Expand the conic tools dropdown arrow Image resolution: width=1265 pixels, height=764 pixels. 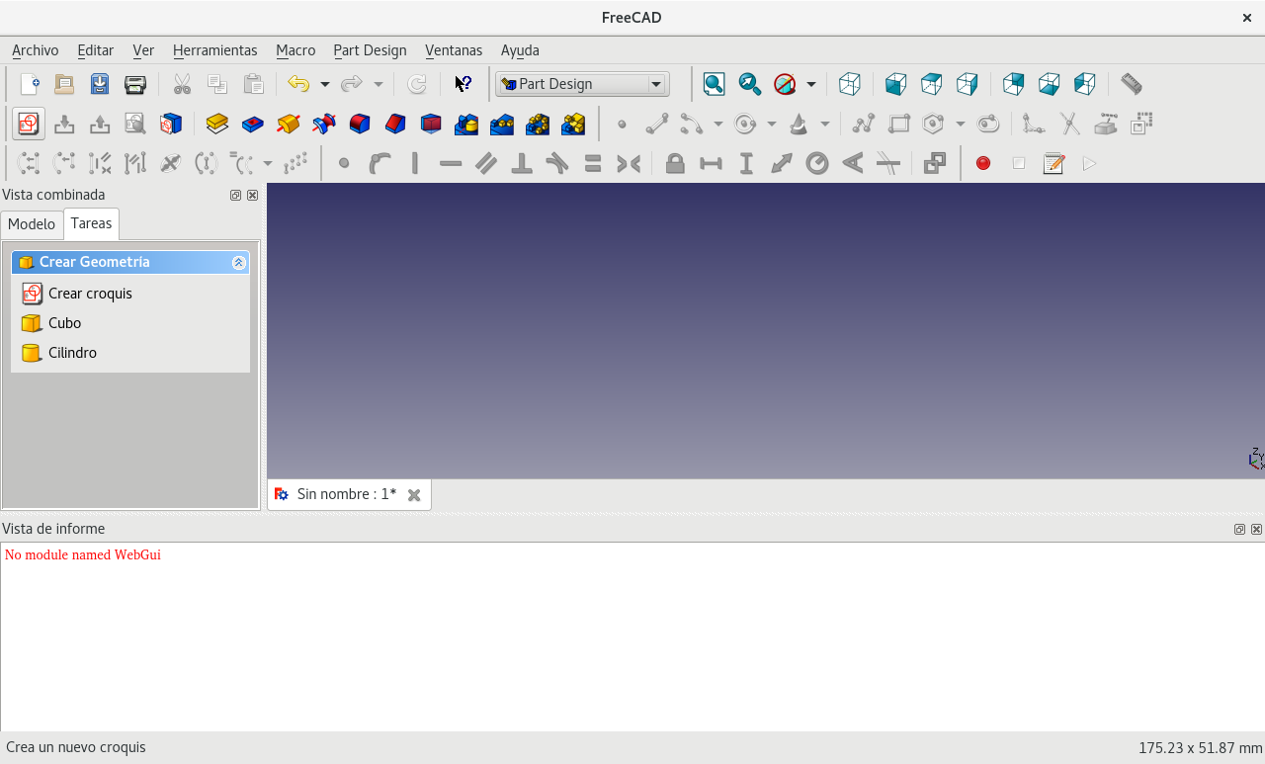824,124
